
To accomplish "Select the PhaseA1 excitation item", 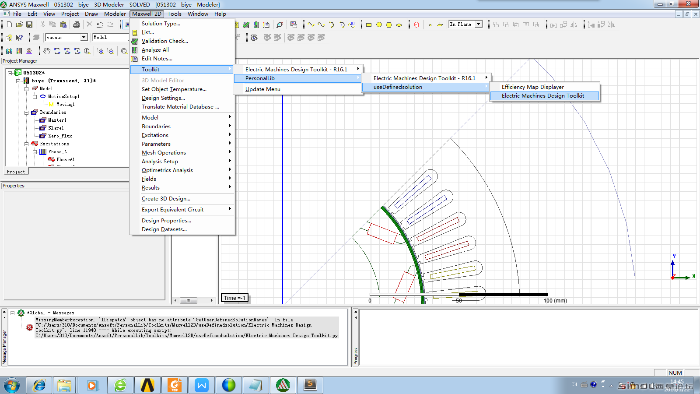I will click(66, 159).
